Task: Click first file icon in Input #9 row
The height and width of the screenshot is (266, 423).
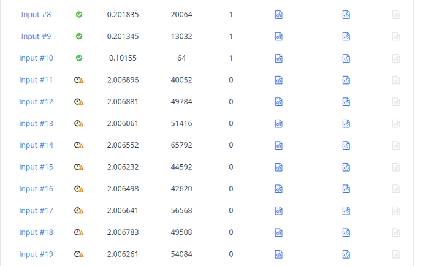Action: tap(279, 36)
